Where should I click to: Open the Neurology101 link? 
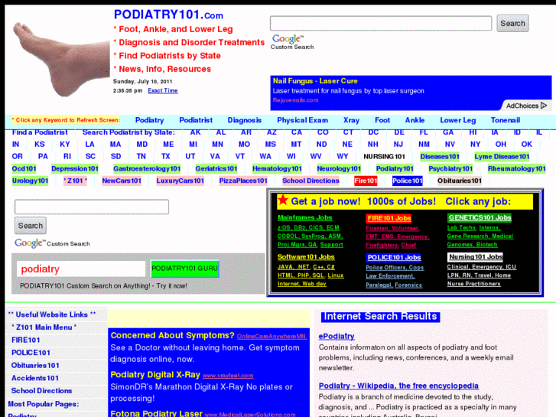tap(339, 168)
